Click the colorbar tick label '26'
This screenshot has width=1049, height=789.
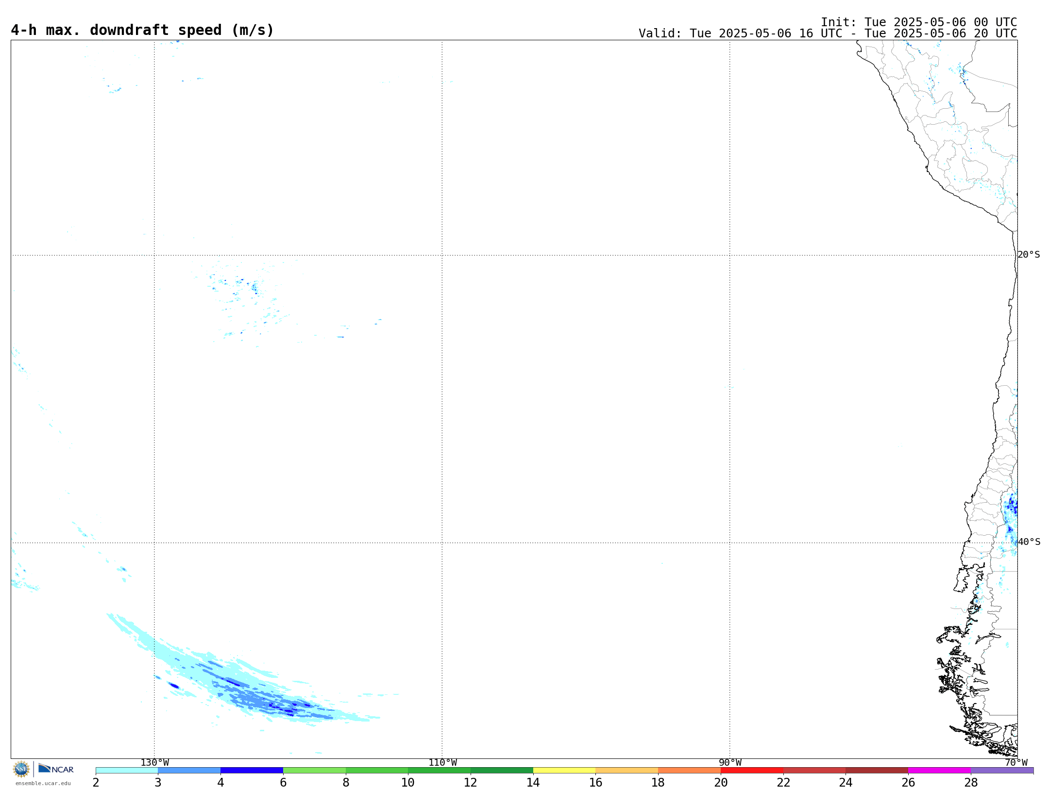pos(908,783)
